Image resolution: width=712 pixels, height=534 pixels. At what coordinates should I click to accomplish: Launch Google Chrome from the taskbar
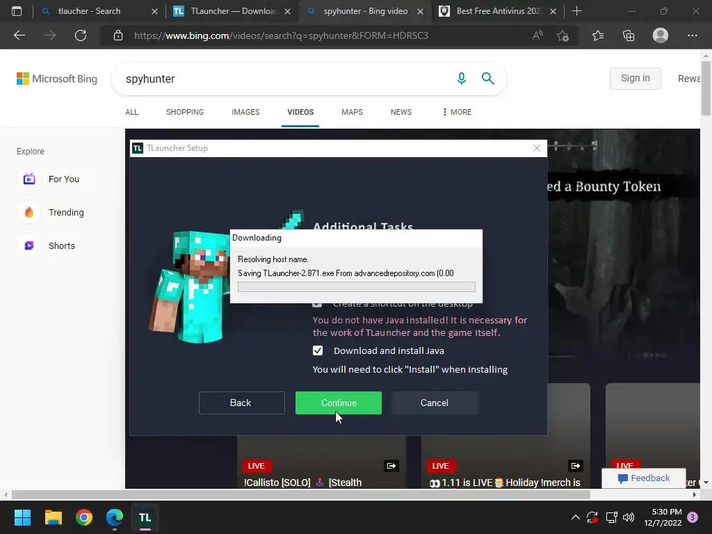(84, 517)
